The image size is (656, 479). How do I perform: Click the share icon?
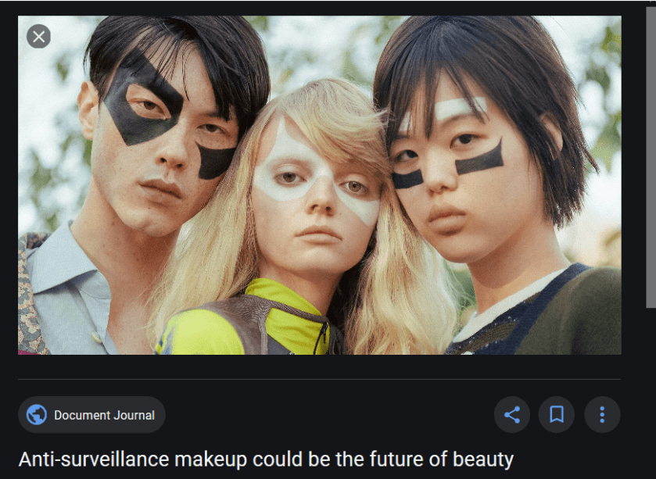point(512,415)
